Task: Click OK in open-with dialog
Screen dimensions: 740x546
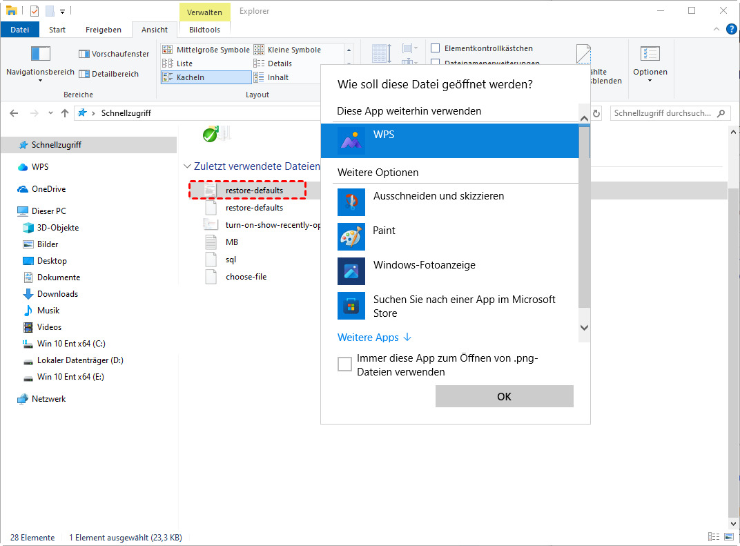Action: tap(504, 396)
